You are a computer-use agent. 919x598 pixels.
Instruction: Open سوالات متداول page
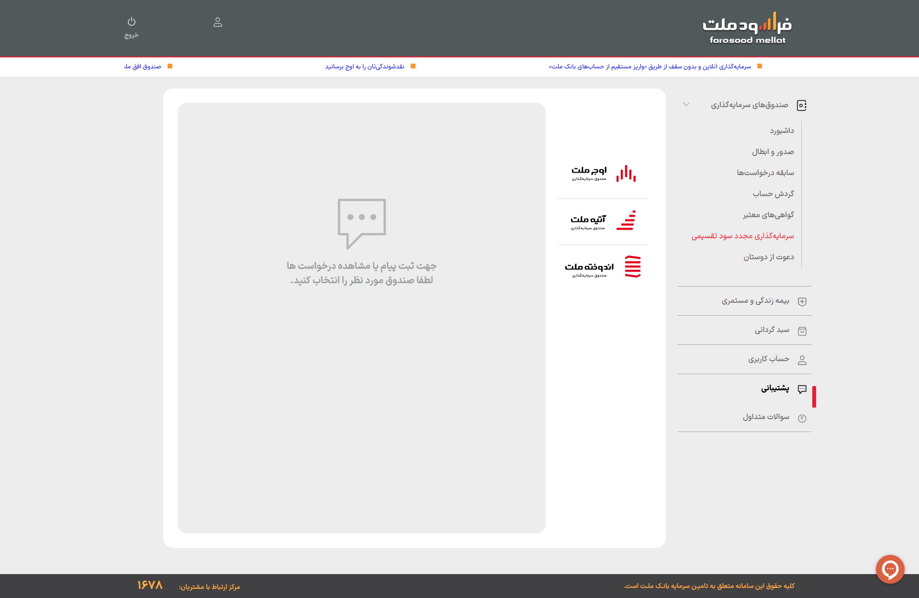click(x=766, y=417)
